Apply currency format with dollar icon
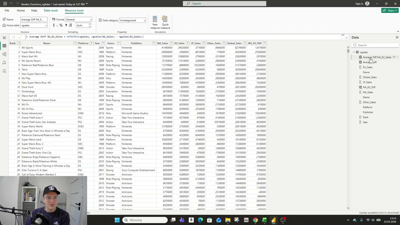 coord(54,25)
